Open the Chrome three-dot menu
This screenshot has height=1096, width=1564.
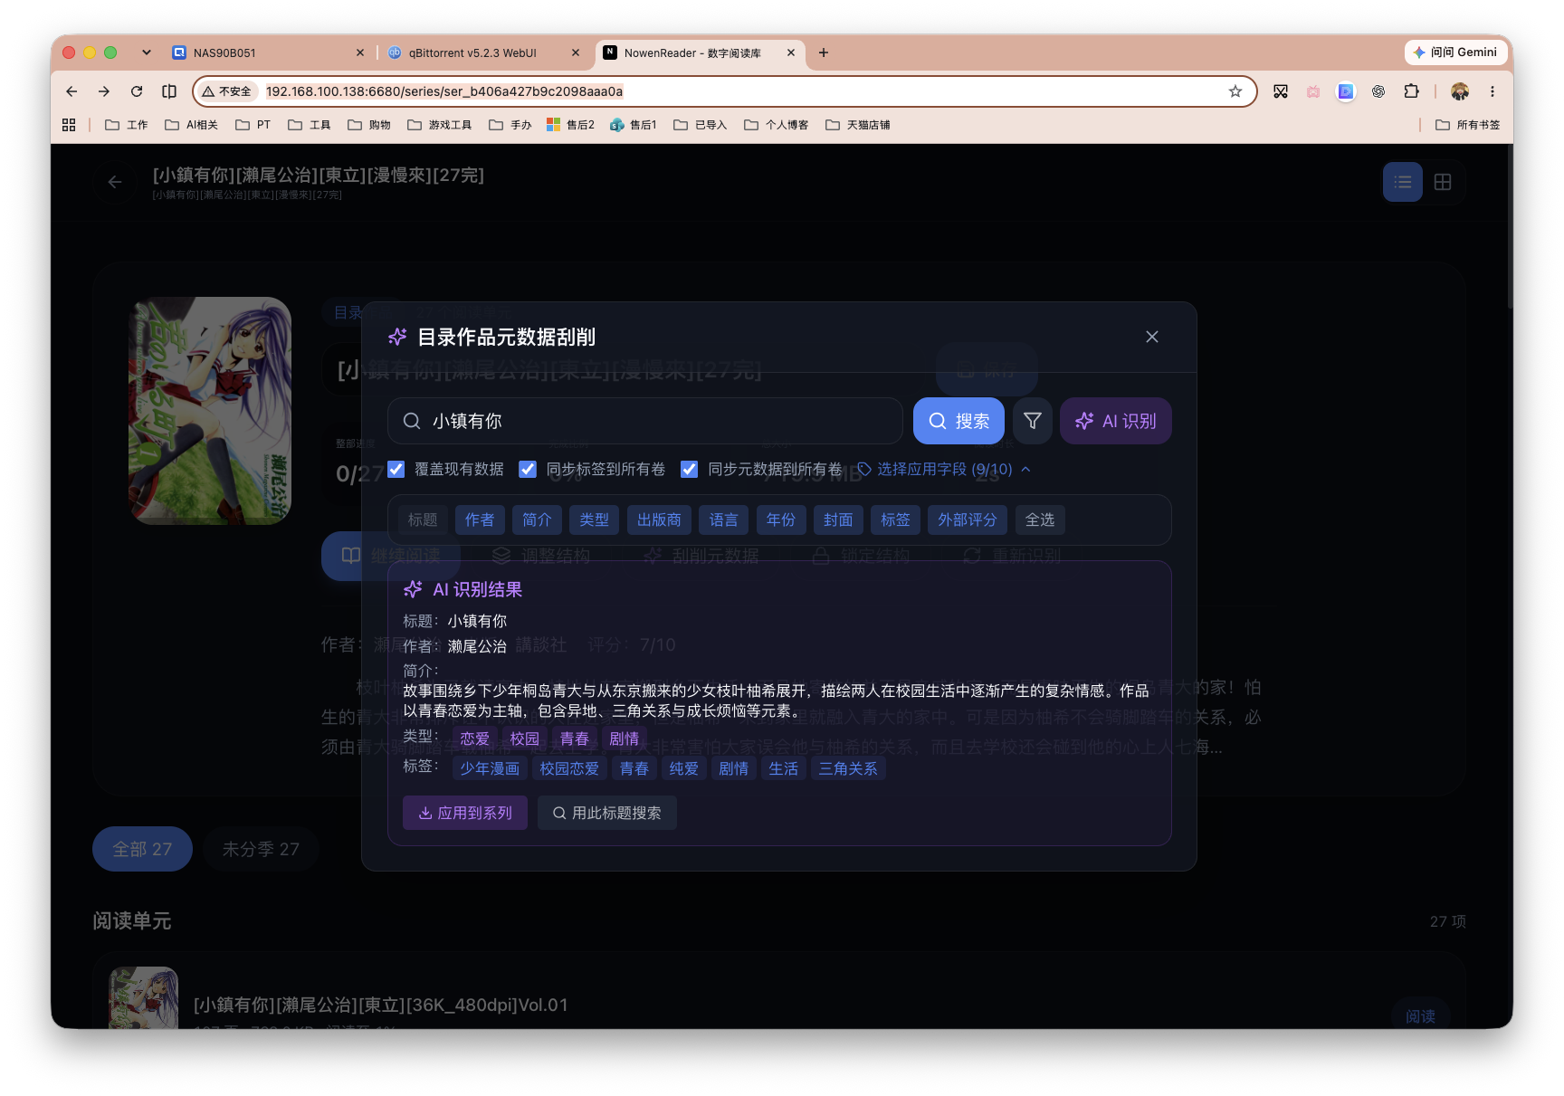(1492, 91)
